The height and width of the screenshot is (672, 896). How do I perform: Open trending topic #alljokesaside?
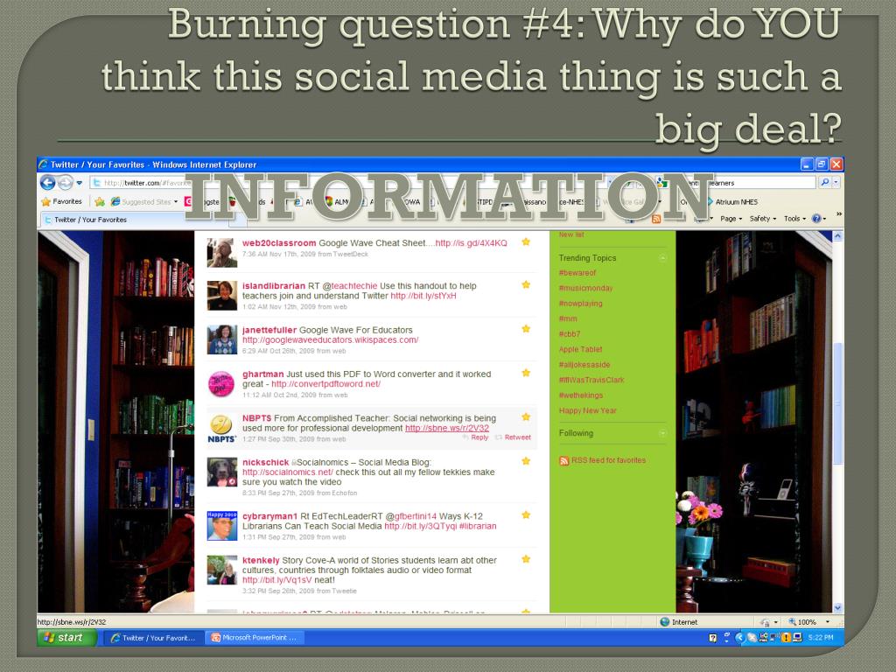click(584, 365)
